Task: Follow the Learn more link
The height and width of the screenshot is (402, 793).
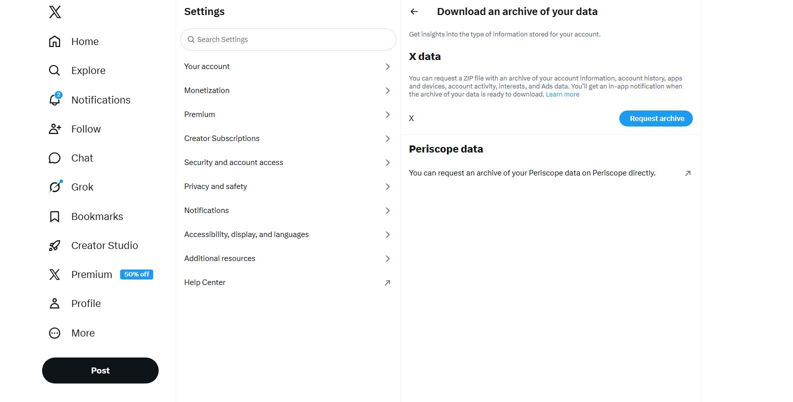Action: click(562, 94)
